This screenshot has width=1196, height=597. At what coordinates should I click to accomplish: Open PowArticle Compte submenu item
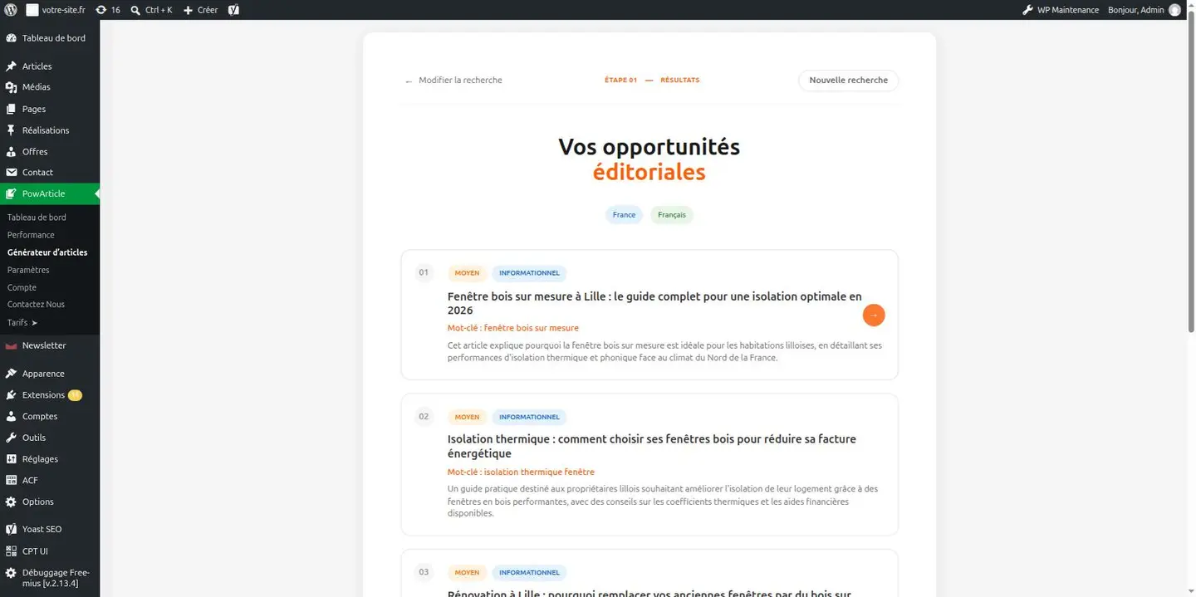[x=22, y=287]
